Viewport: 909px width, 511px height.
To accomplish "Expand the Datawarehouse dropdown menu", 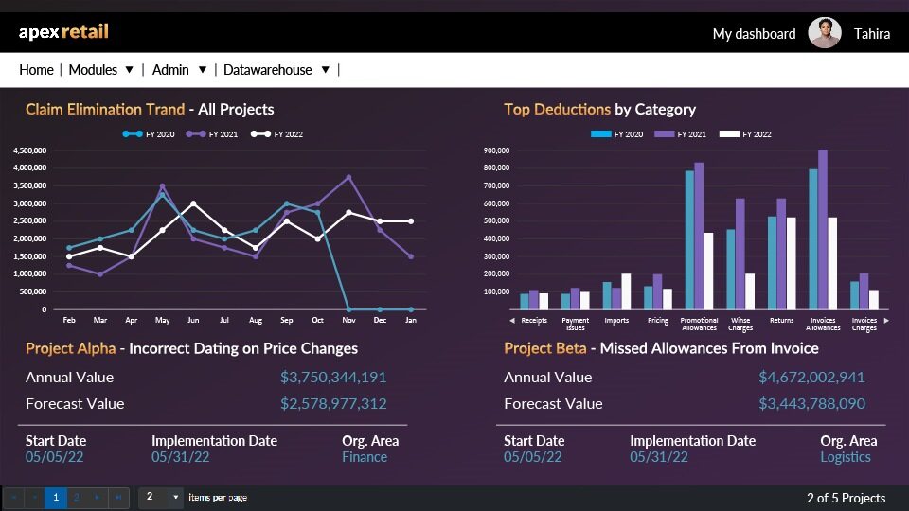I will pyautogui.click(x=325, y=70).
